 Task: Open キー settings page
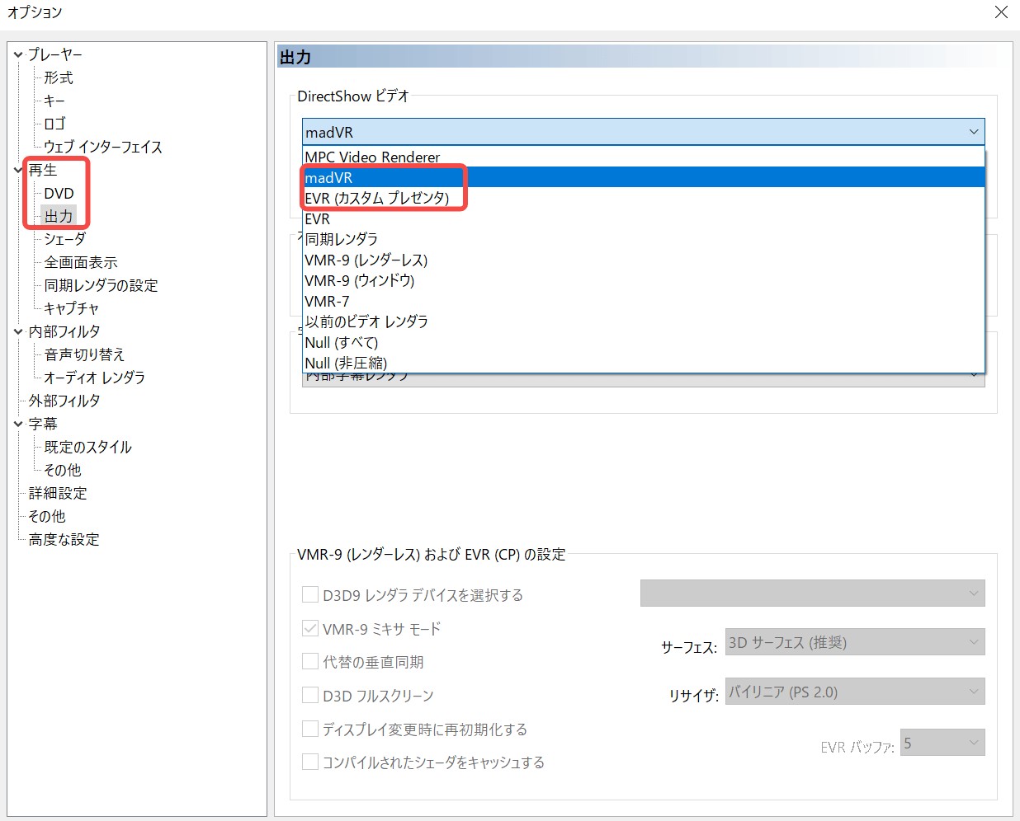(54, 101)
